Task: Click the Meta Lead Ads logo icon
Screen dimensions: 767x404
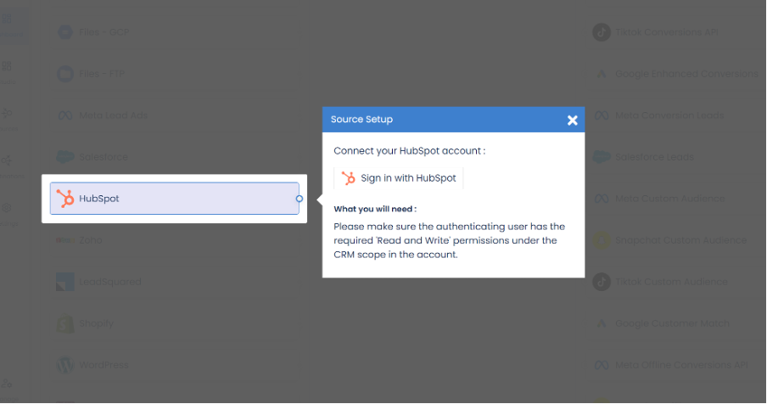Action: 65,115
